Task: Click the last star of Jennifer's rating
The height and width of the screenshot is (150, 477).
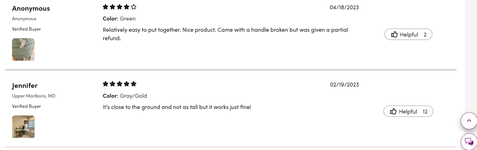Action: pos(134,84)
